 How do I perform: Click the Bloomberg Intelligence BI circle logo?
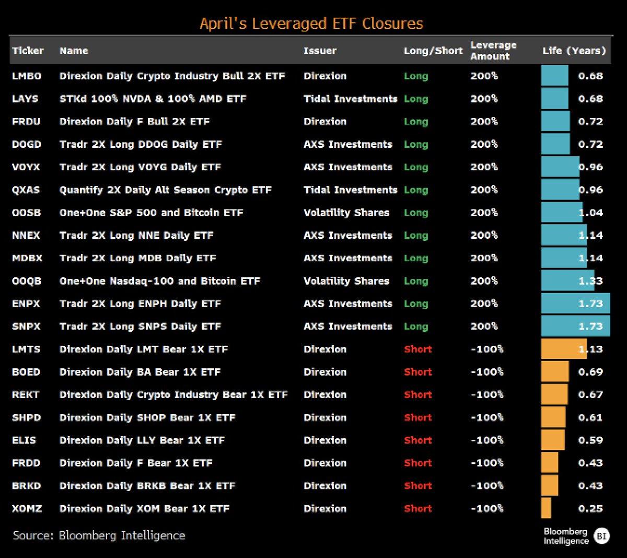pyautogui.click(x=602, y=536)
